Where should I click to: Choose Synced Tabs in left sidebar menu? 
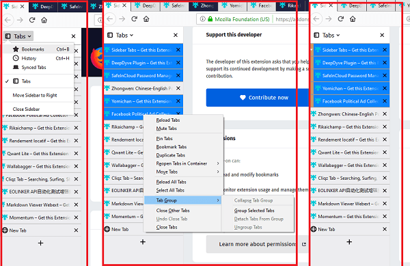(x=38, y=68)
